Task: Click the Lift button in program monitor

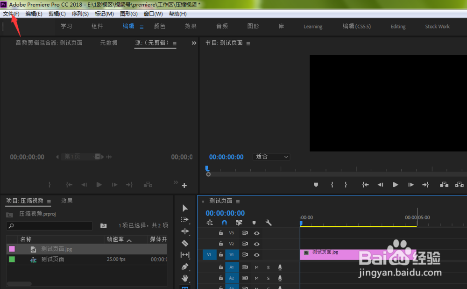Action: [444, 185]
